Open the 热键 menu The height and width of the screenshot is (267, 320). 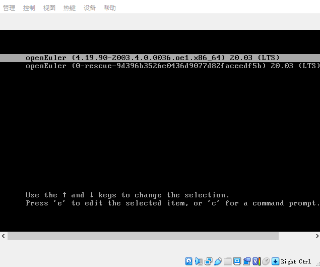[x=70, y=8]
